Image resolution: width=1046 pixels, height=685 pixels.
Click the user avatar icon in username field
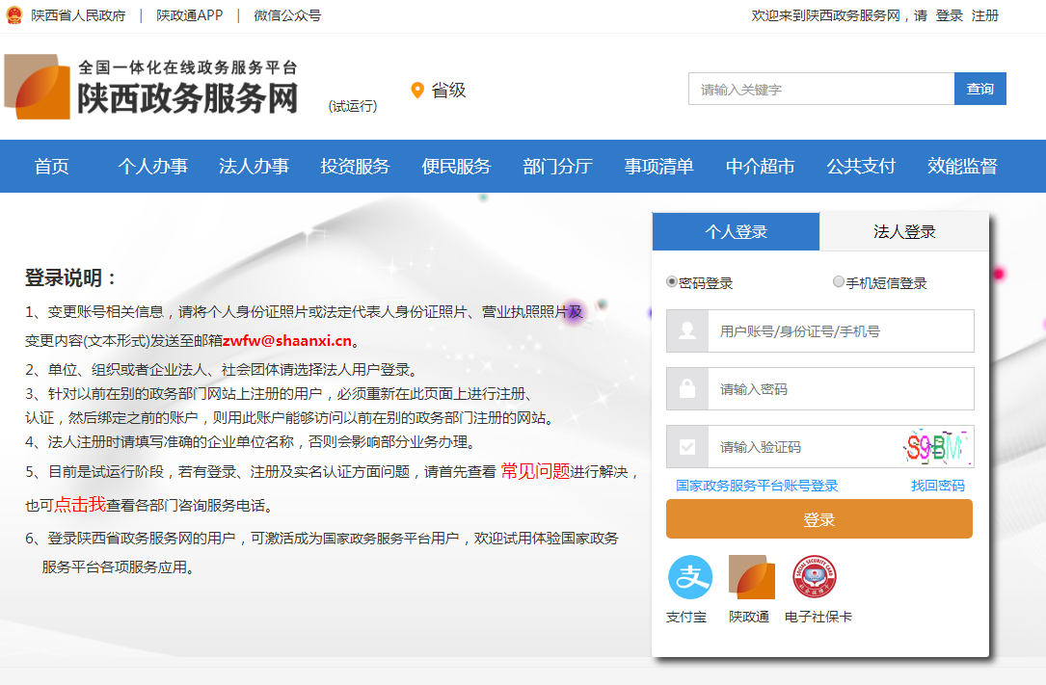click(687, 330)
